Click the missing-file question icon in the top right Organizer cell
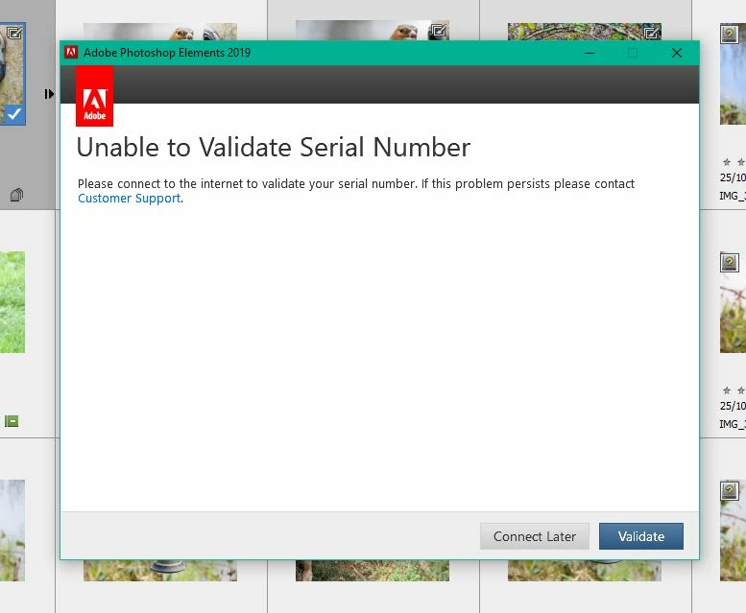 [x=729, y=34]
